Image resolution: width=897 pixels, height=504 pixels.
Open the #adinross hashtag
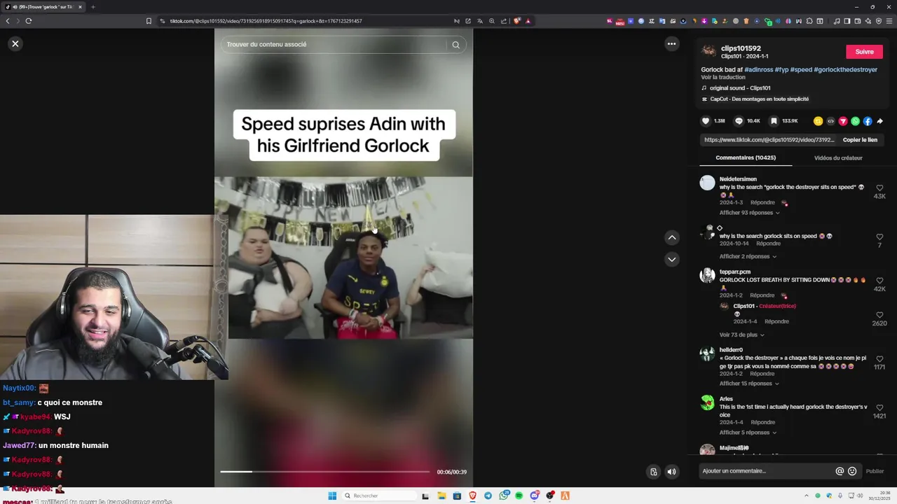coord(758,70)
